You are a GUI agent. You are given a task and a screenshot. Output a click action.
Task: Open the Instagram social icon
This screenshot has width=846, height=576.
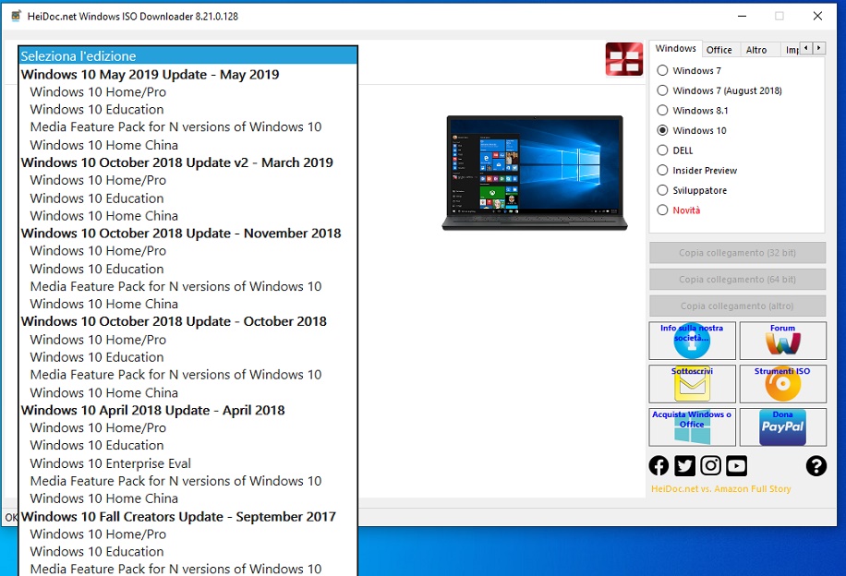pos(710,465)
